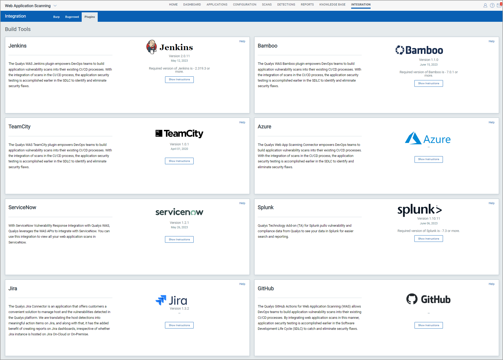This screenshot has height=360, width=503.
Task: Click the Jenkins 'Version 2.0.11' text
Action: [x=179, y=56]
